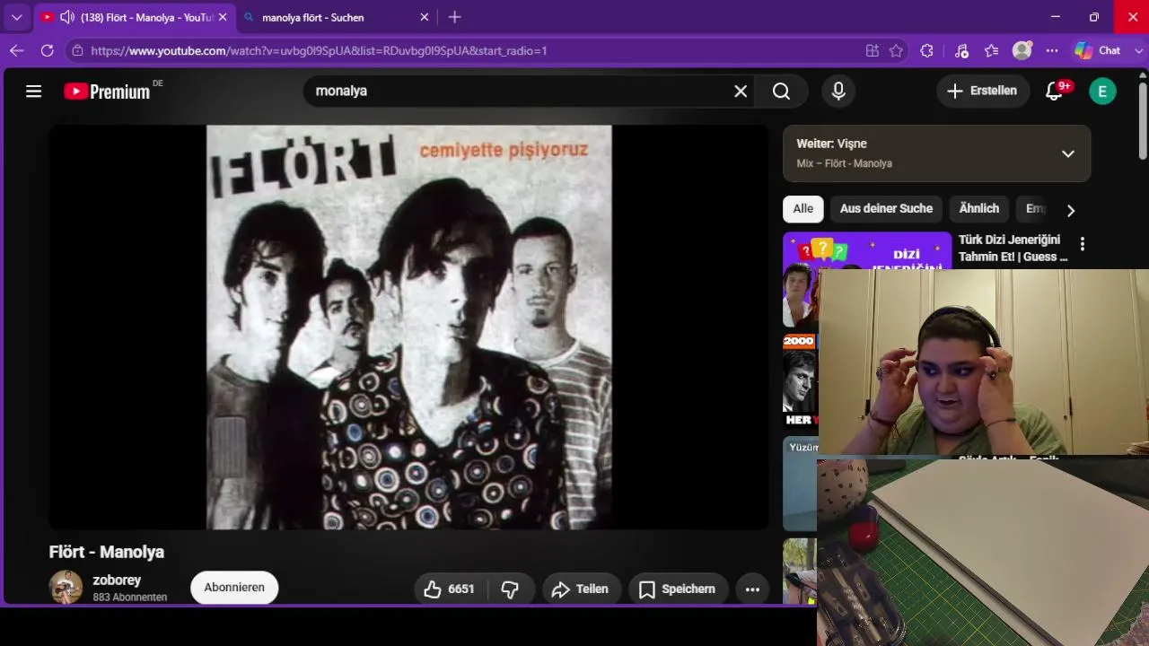1149x646 pixels.
Task: Open the app-available icon in address bar
Action: tap(872, 51)
